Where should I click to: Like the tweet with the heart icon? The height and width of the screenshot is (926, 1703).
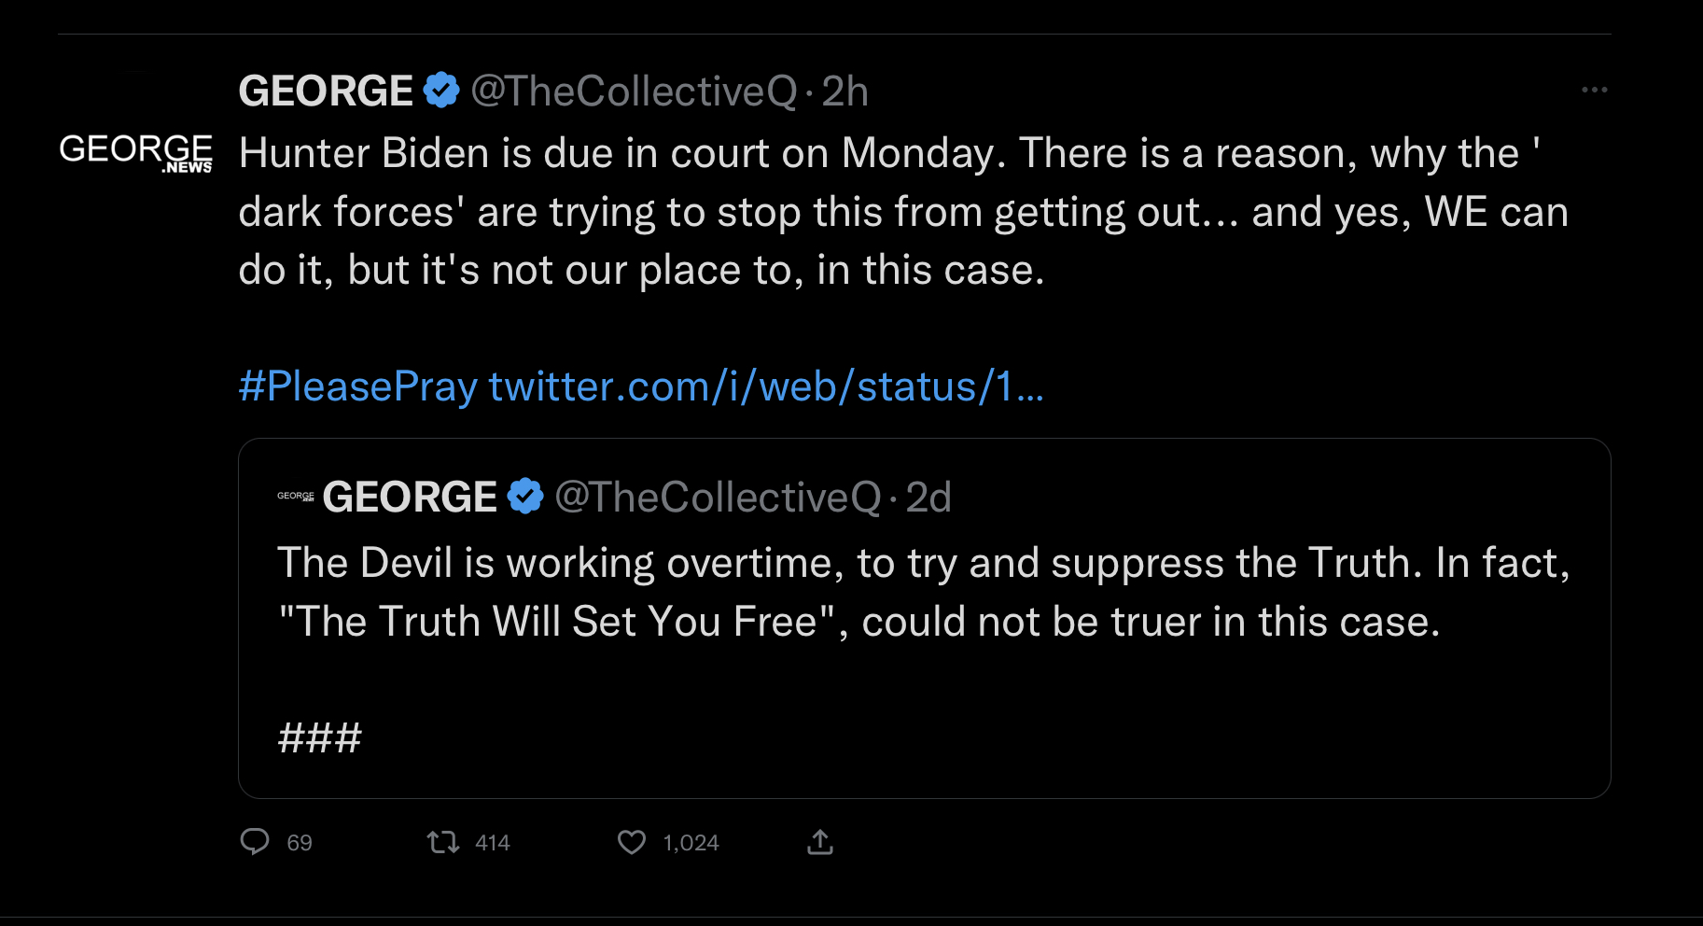click(632, 843)
